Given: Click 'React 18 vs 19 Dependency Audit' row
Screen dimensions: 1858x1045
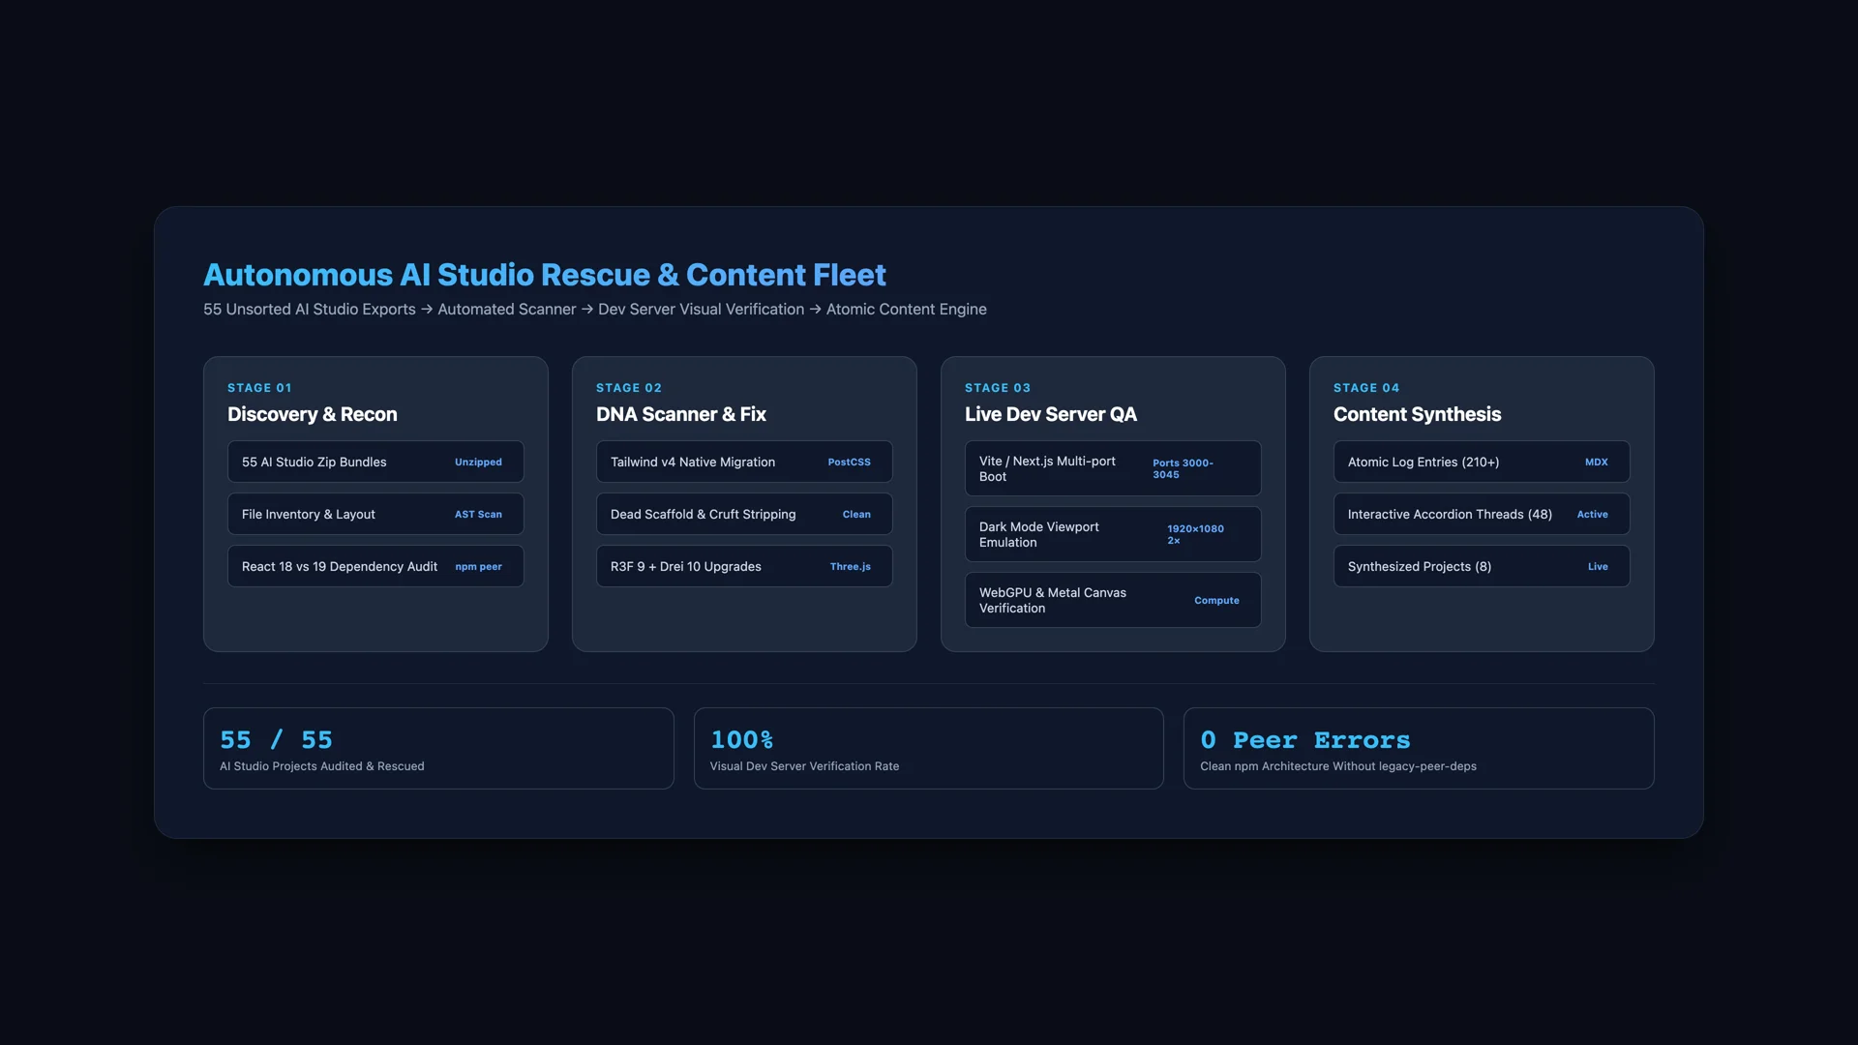Looking at the screenshot, I should pyautogui.click(x=375, y=566).
